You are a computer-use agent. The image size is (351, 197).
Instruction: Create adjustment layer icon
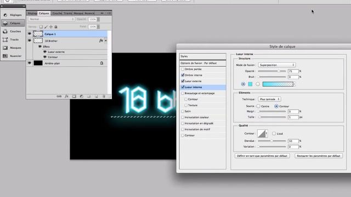[x=82, y=96]
